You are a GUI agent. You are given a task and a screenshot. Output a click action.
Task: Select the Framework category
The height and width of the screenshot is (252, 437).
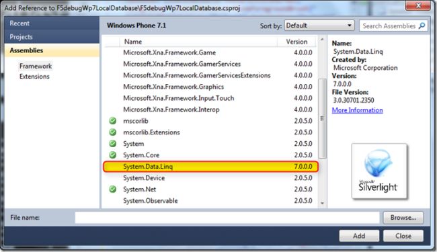(36, 67)
